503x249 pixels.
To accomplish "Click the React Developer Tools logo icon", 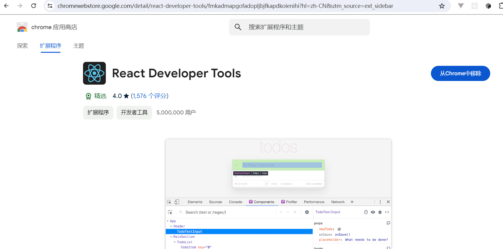I will tap(94, 73).
